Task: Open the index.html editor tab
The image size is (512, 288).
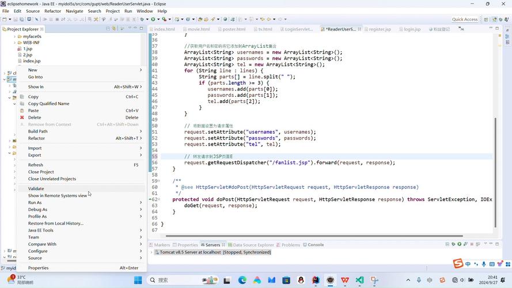Action: [x=162, y=29]
